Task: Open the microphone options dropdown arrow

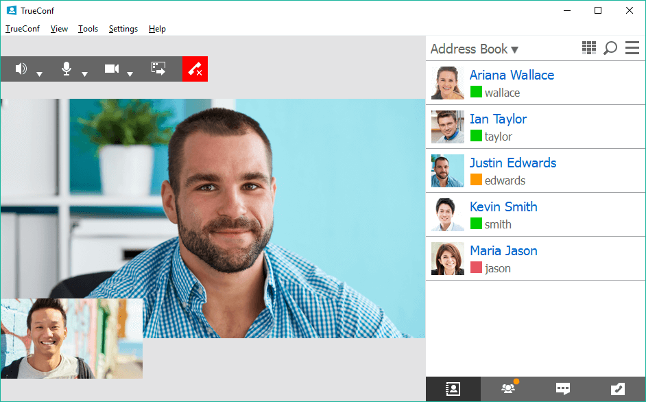Action: 84,74
